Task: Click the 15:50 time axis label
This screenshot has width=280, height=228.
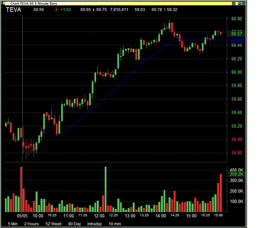Action: pyautogui.click(x=218, y=215)
